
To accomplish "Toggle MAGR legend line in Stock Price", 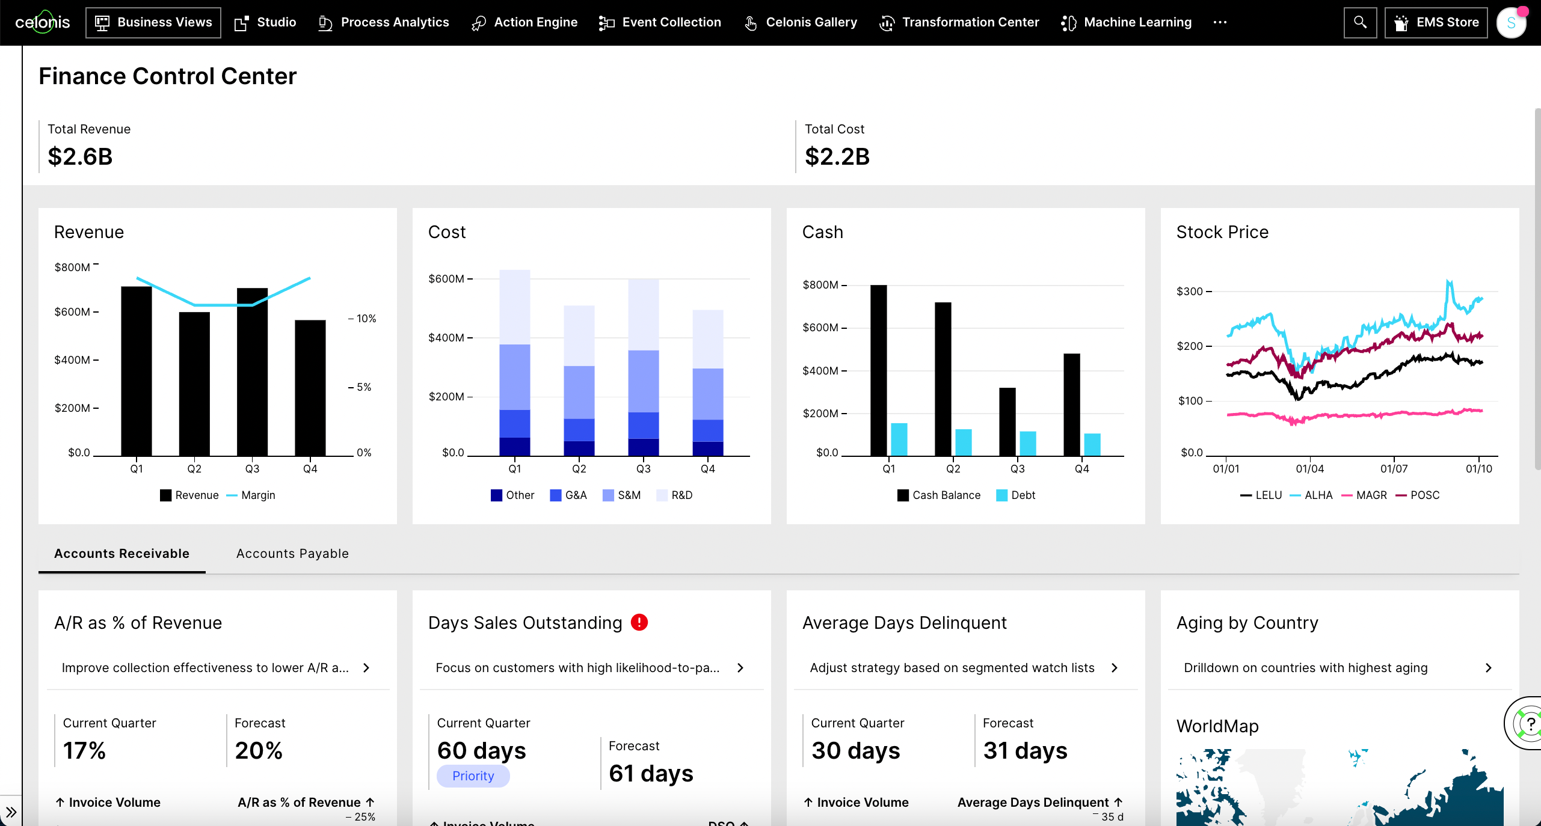I will [x=1347, y=495].
